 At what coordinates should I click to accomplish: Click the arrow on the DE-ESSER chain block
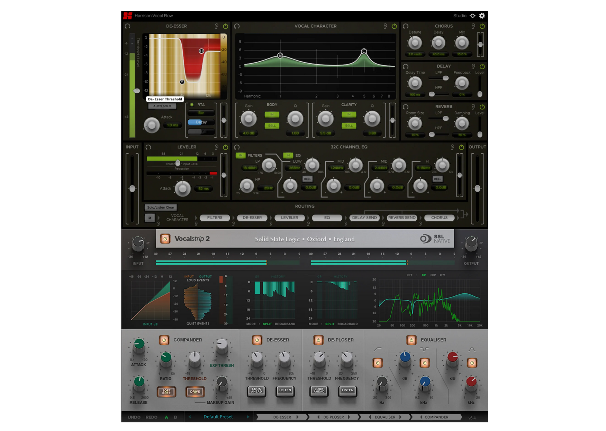pos(297,417)
